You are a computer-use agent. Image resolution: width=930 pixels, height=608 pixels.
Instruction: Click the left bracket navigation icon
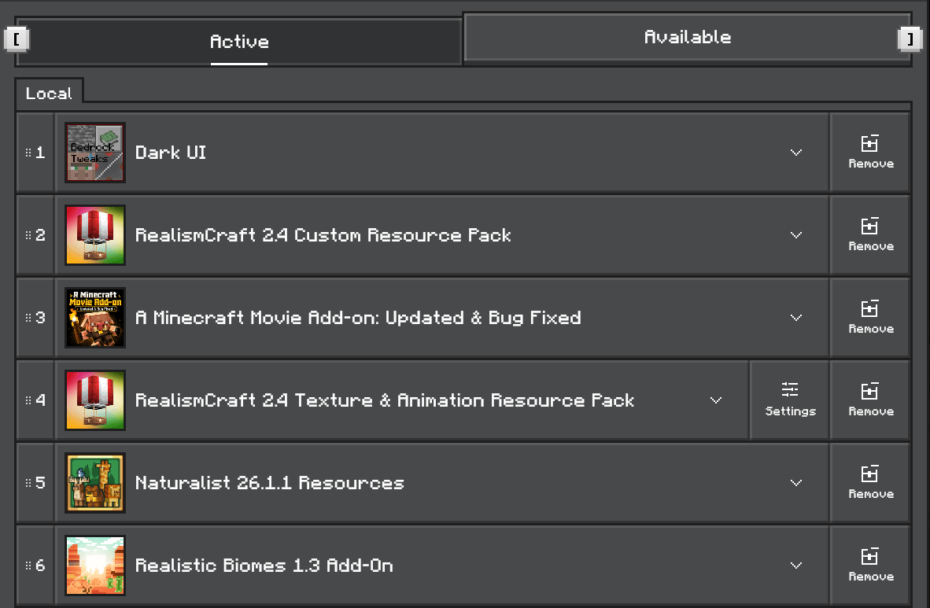click(17, 40)
